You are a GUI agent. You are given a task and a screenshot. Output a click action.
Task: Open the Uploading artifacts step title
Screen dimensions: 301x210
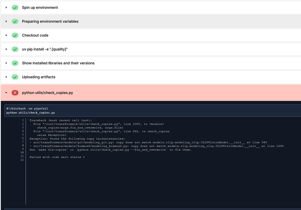point(39,77)
